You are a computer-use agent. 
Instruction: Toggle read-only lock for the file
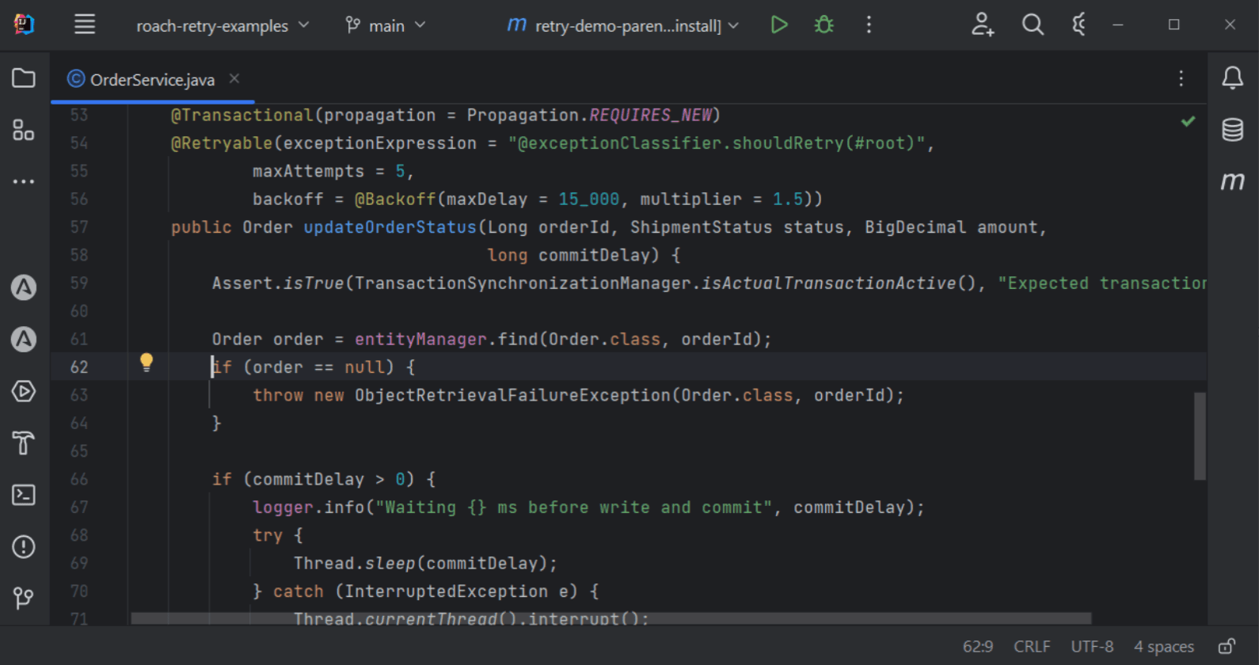(x=1227, y=646)
